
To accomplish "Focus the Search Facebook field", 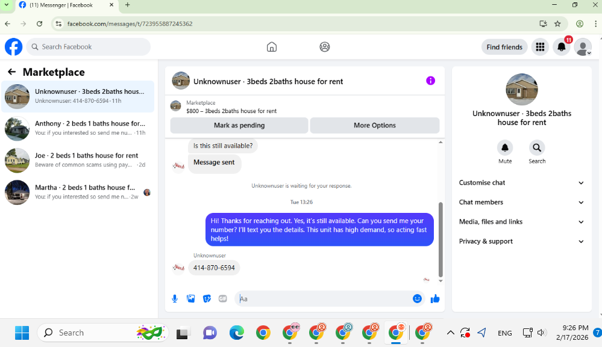I will (89, 47).
